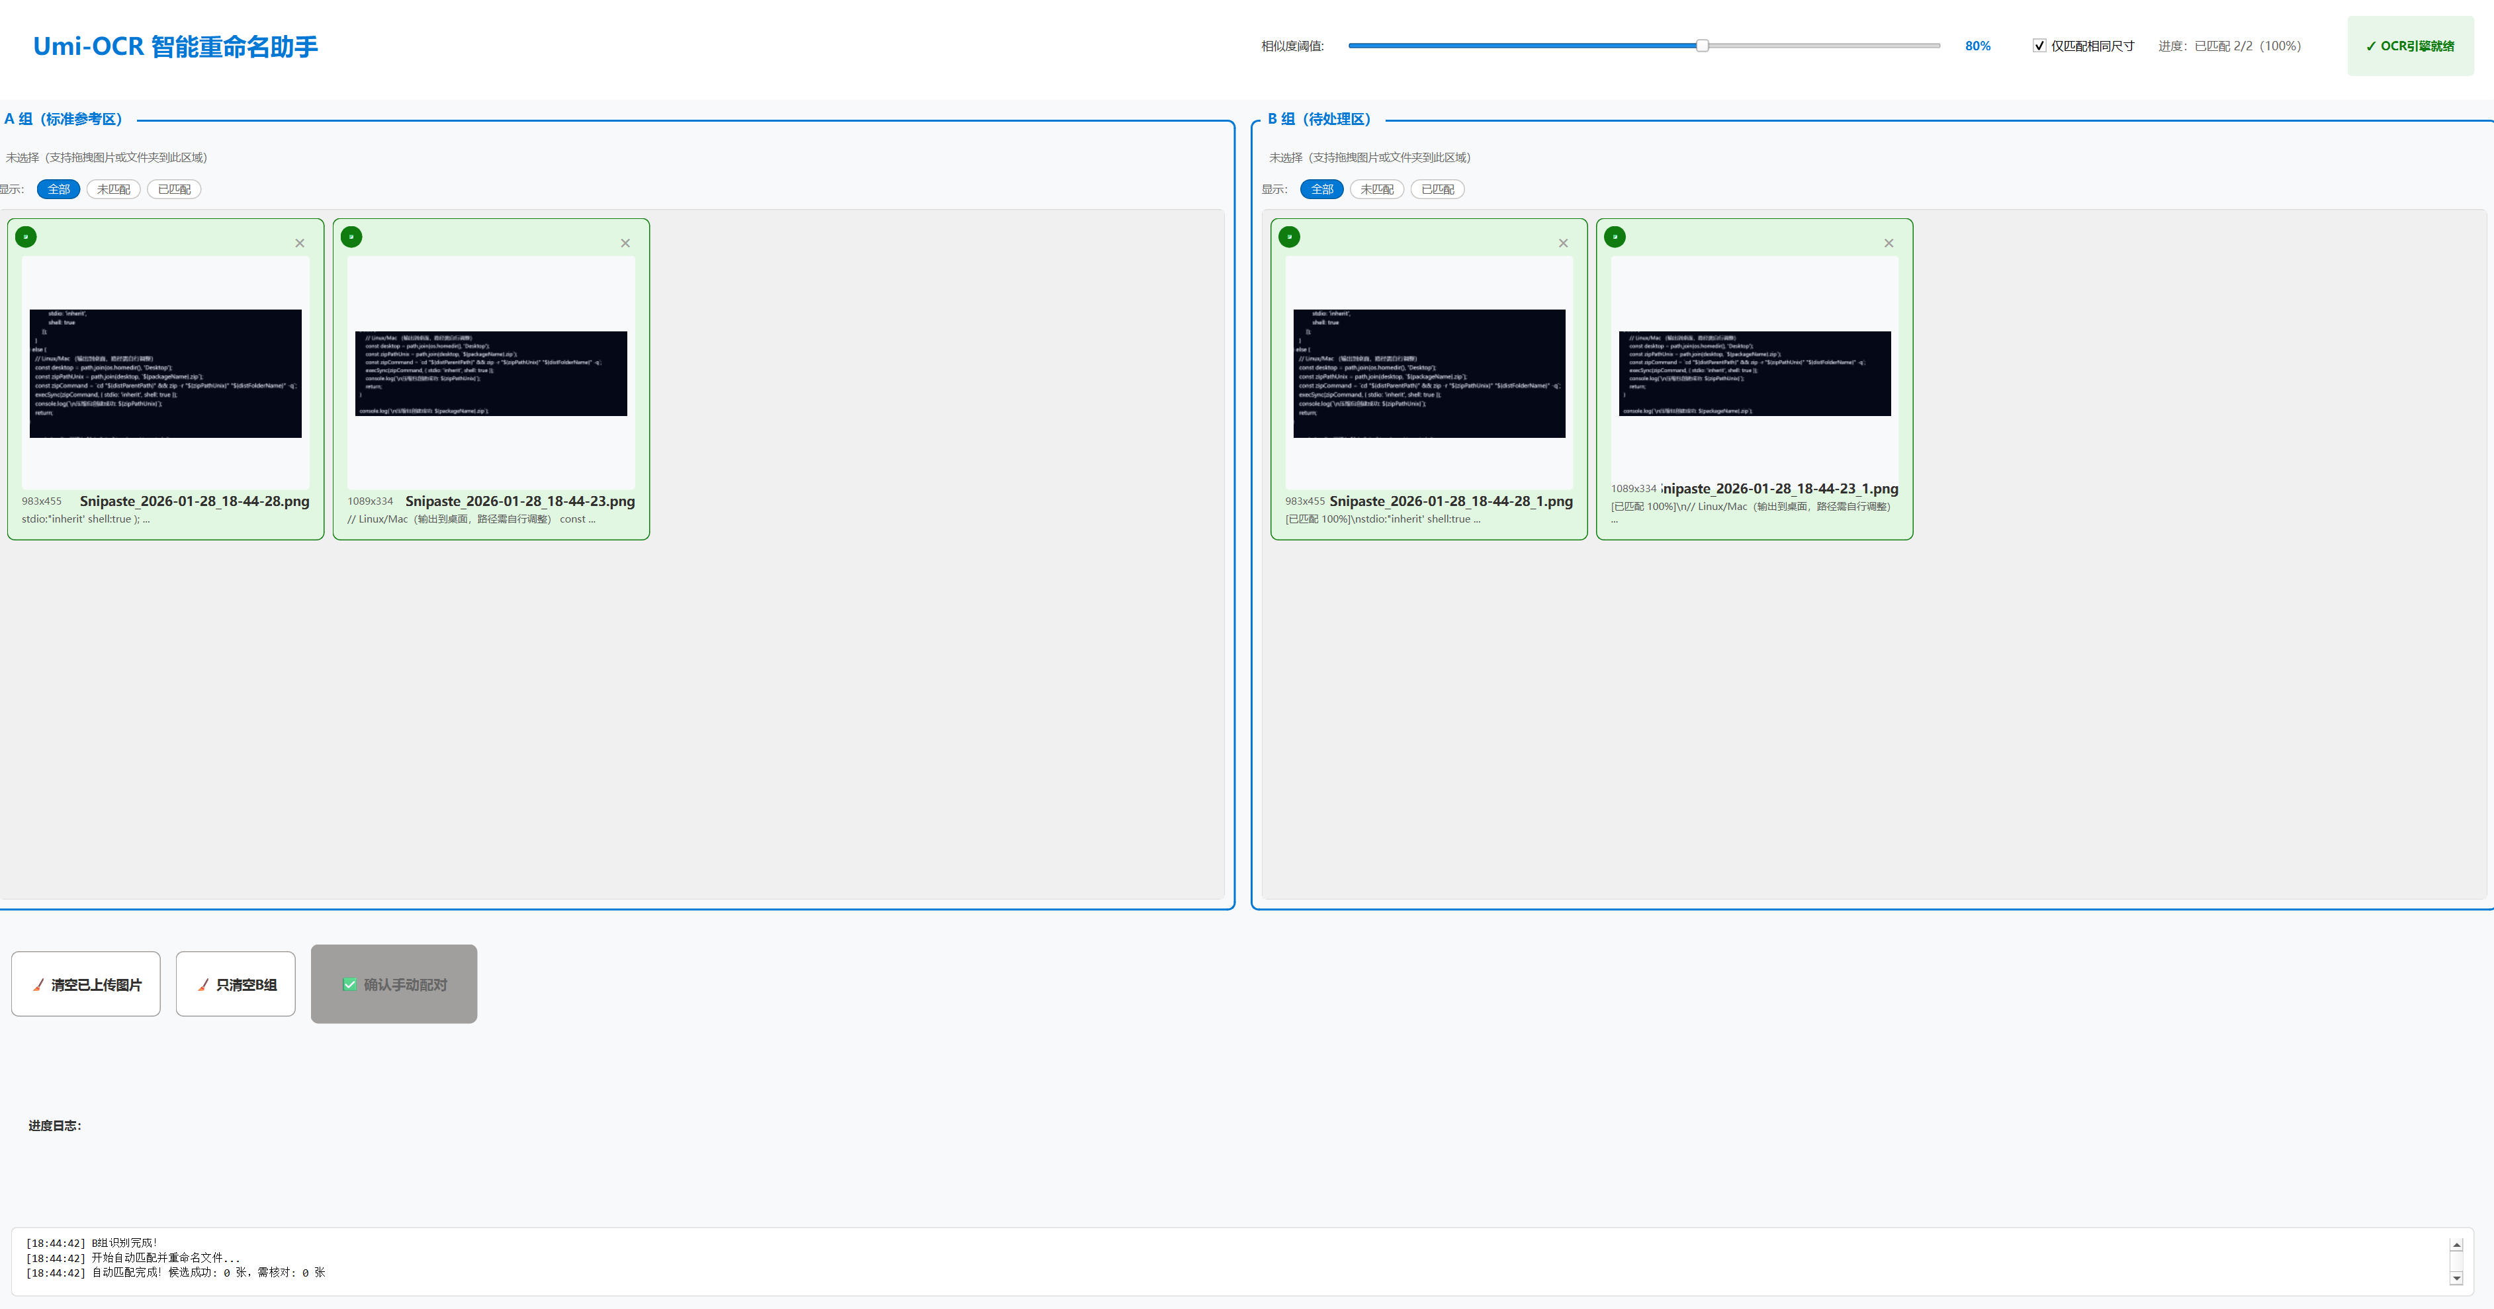The height and width of the screenshot is (1309, 2494).
Task: Click the green match badge on the second group A card
Action: coord(351,237)
